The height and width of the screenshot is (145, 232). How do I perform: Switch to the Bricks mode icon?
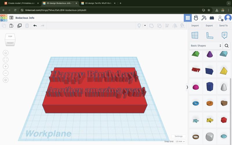point(212,18)
